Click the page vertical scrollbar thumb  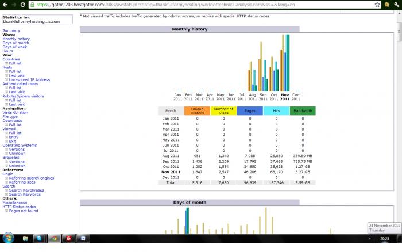(x=399, y=32)
